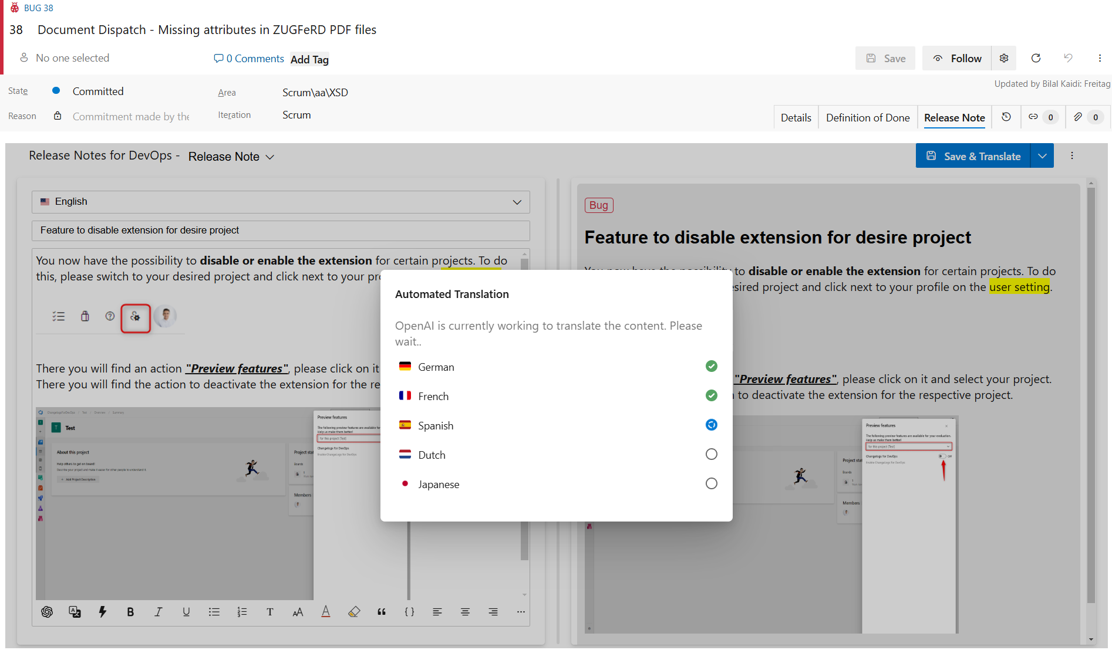Image resolution: width=1112 pixels, height=650 pixels.
Task: Click the translate icon in editor toolbar
Action: pos(75,612)
